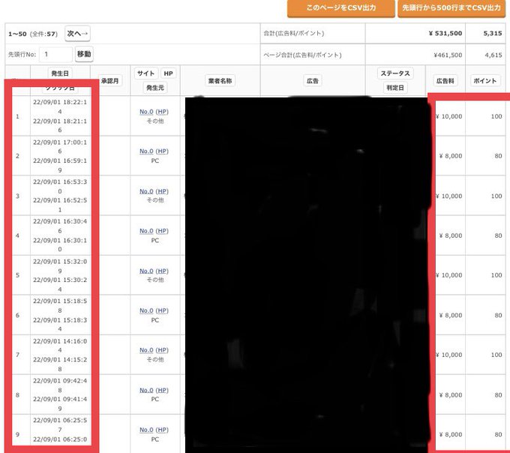Viewport: 510px width, 453px height.
Task: Select timestamp 22/09/01 14:16:04 in row 7
Action: (x=60, y=346)
